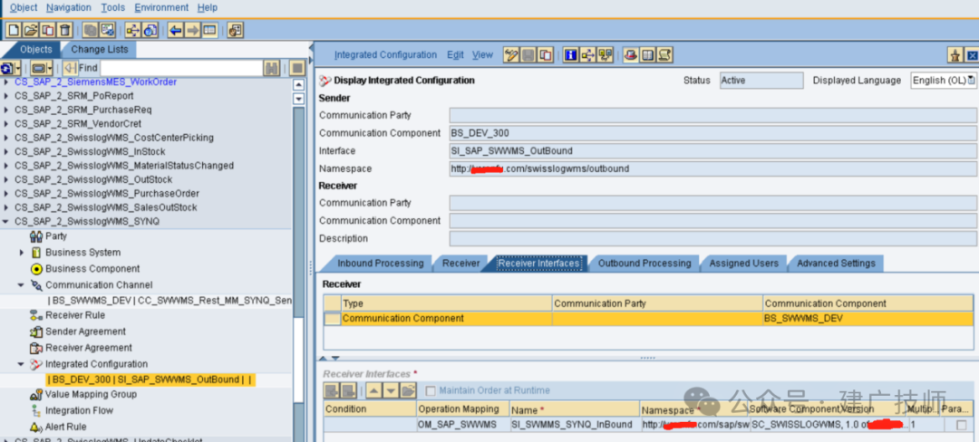The height and width of the screenshot is (442, 979).
Task: Switch to Advanced Settings tab
Action: 836,263
